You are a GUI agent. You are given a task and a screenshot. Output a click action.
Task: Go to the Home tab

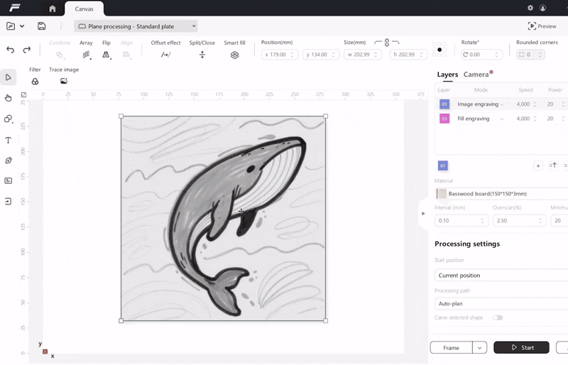pos(52,9)
